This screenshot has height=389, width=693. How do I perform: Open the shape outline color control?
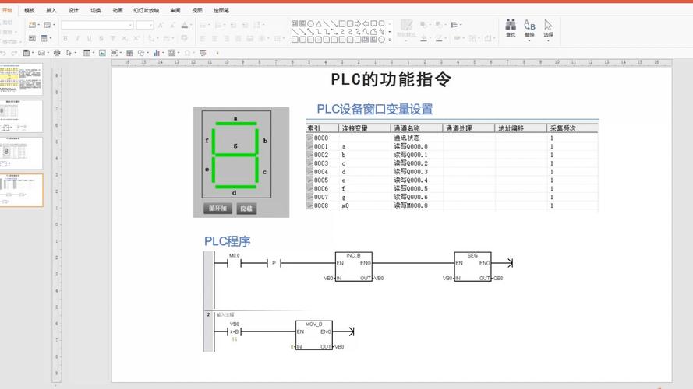(439, 39)
